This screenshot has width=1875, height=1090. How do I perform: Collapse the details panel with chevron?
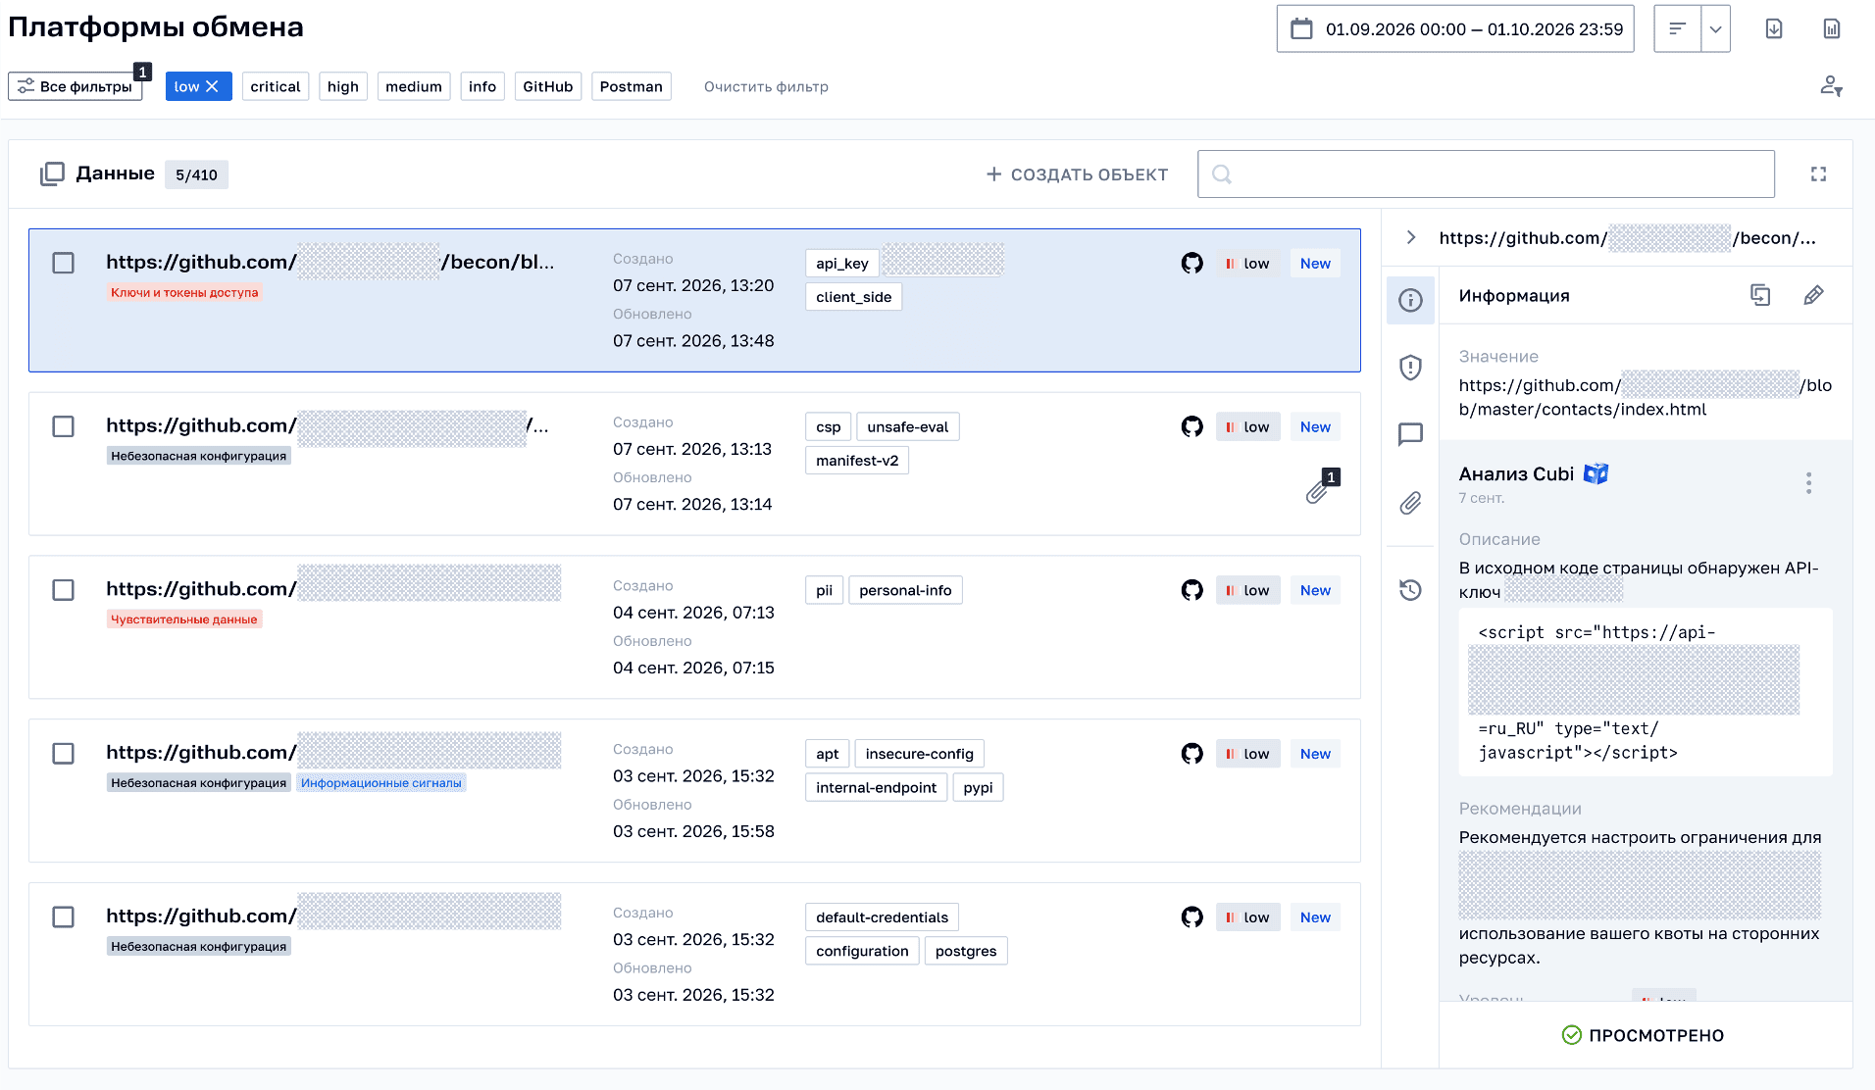pos(1410,238)
